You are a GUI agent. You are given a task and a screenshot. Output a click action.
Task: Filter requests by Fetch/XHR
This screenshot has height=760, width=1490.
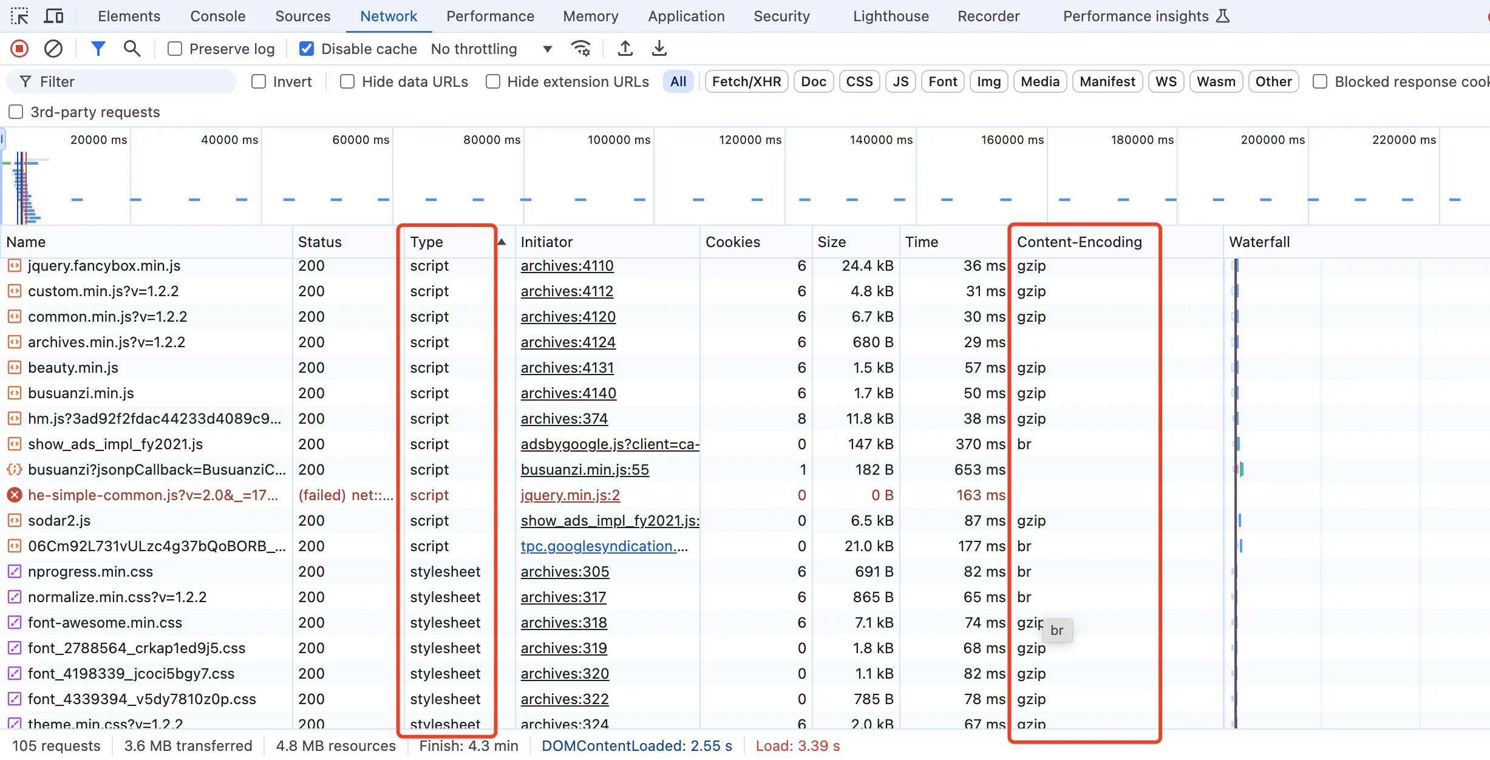point(747,81)
